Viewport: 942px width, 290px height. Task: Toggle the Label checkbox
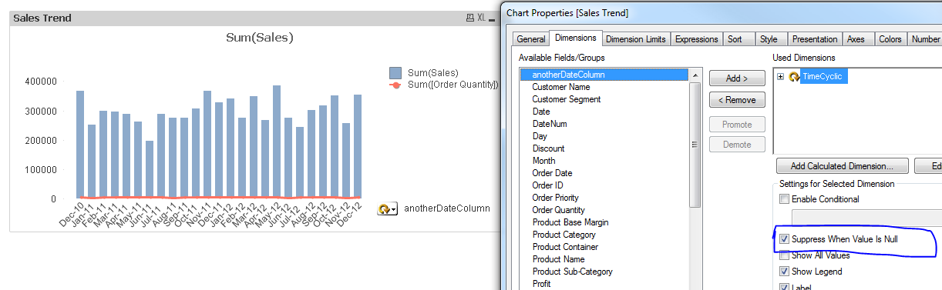pyautogui.click(x=784, y=288)
